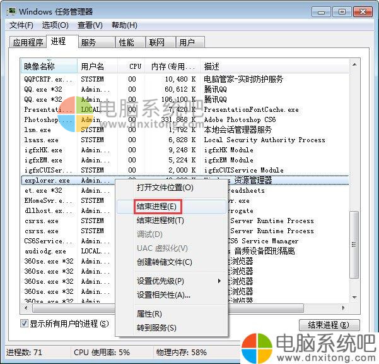The width and height of the screenshot is (379, 364).
Task: Click the vertical scrollbar thumb
Action: [354, 245]
